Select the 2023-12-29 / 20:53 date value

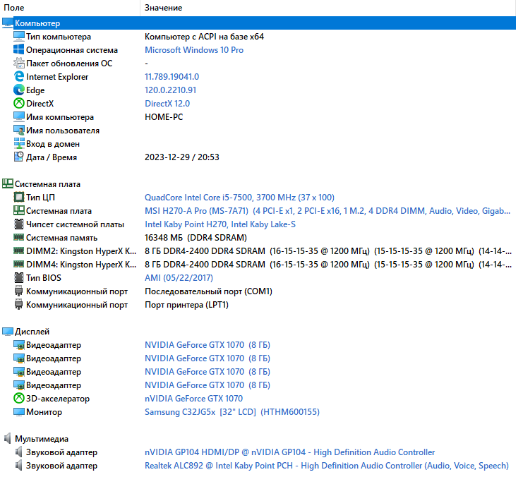pyautogui.click(x=182, y=157)
